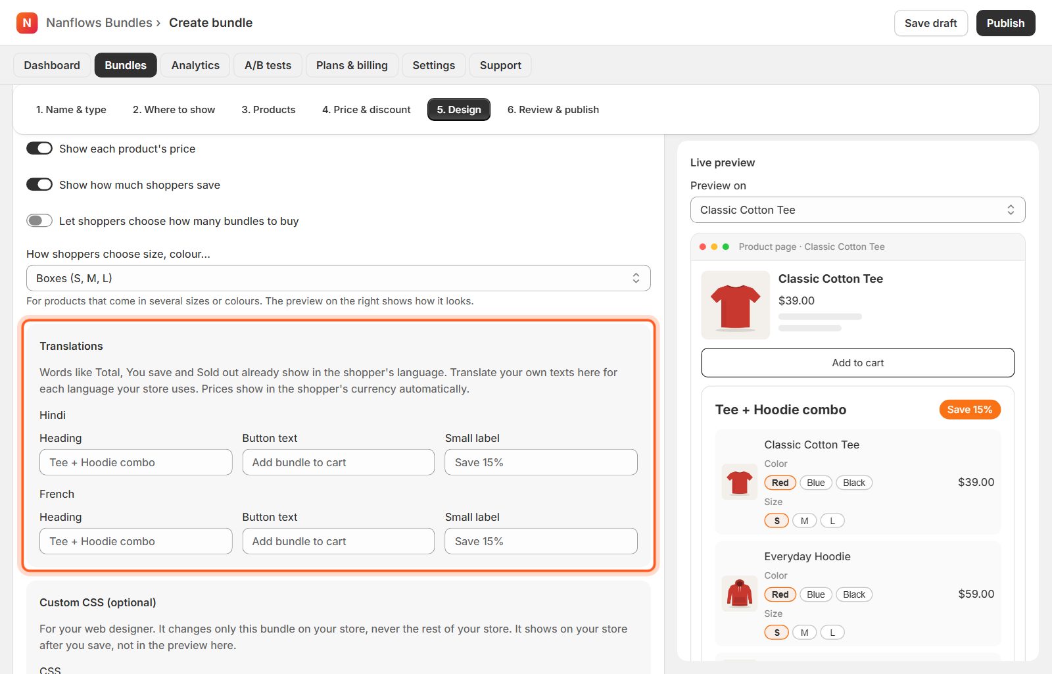
Task: Open the Support tab
Action: click(500, 65)
